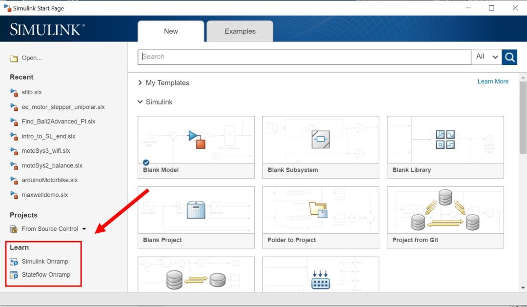Switch to the Examples tab
This screenshot has width=527, height=307.
pyautogui.click(x=240, y=31)
